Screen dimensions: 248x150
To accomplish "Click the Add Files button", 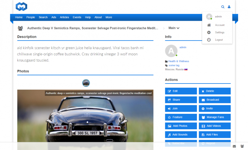I will click(215, 135).
